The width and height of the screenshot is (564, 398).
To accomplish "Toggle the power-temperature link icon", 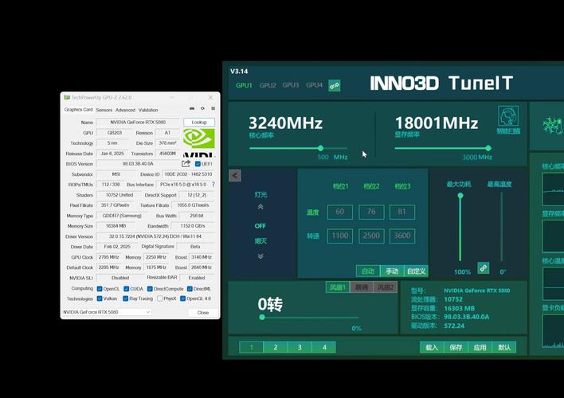I will (x=483, y=267).
